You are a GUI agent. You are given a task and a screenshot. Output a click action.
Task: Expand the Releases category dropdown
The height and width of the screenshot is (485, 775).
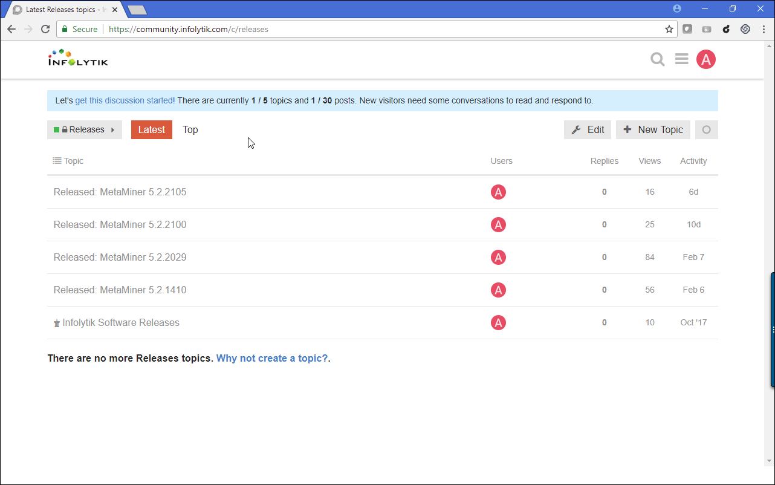point(85,129)
